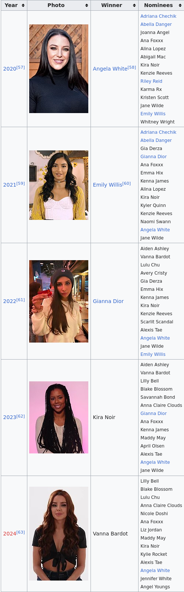Follow citation 62 beside 2023
184x592 pixels.
21,416
